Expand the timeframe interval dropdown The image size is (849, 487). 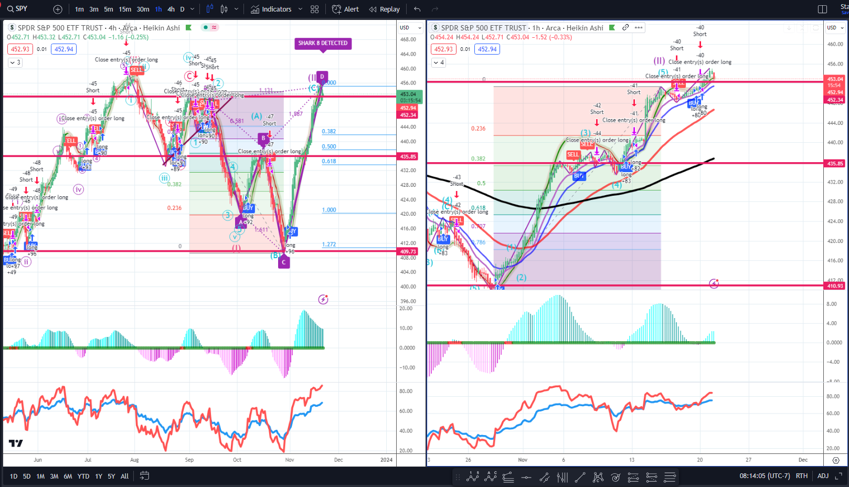193,9
